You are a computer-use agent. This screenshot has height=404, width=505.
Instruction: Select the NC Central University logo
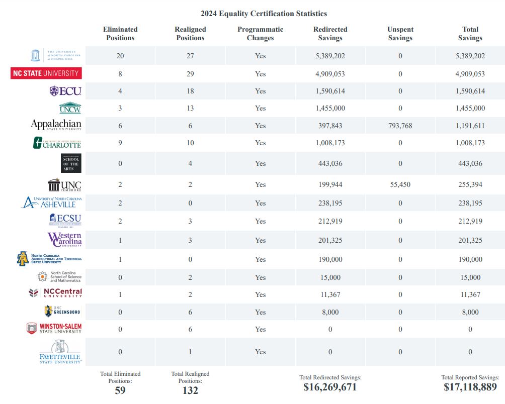55,293
